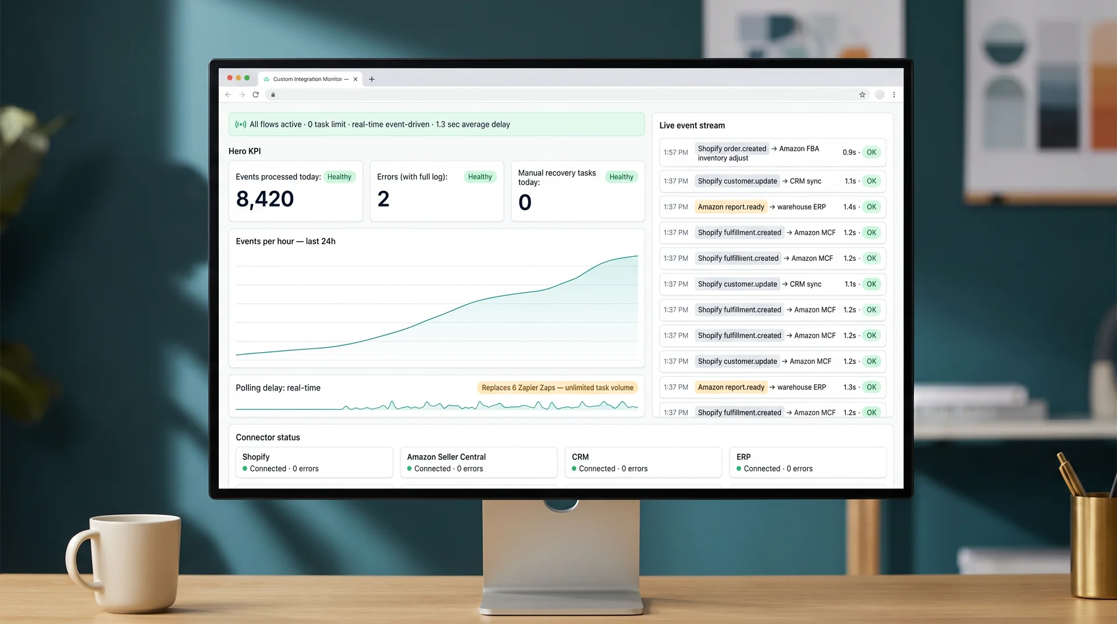Screen dimensions: 1117x624
Task: Click the Events per hour — last 24h title
Action: click(286, 242)
